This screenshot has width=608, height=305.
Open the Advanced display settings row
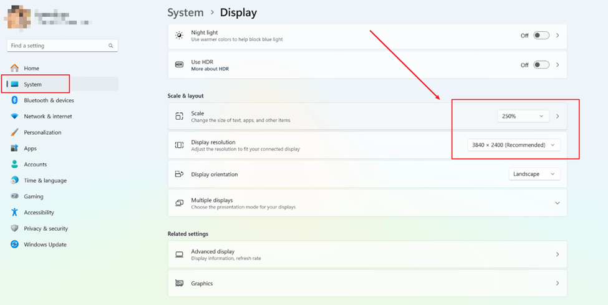click(x=367, y=254)
